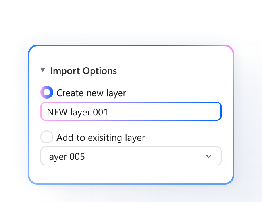The height and width of the screenshot is (202, 262).
Task: Click the "Add to exisiting layer" label text
Action: coord(101,138)
